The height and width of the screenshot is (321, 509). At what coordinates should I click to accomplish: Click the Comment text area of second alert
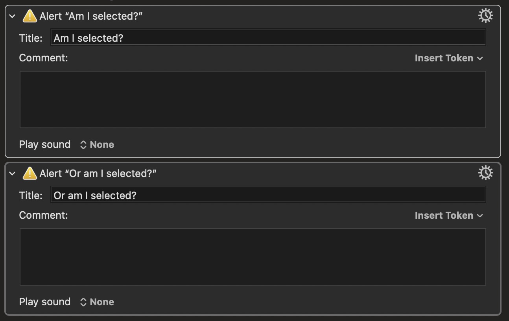click(x=253, y=257)
